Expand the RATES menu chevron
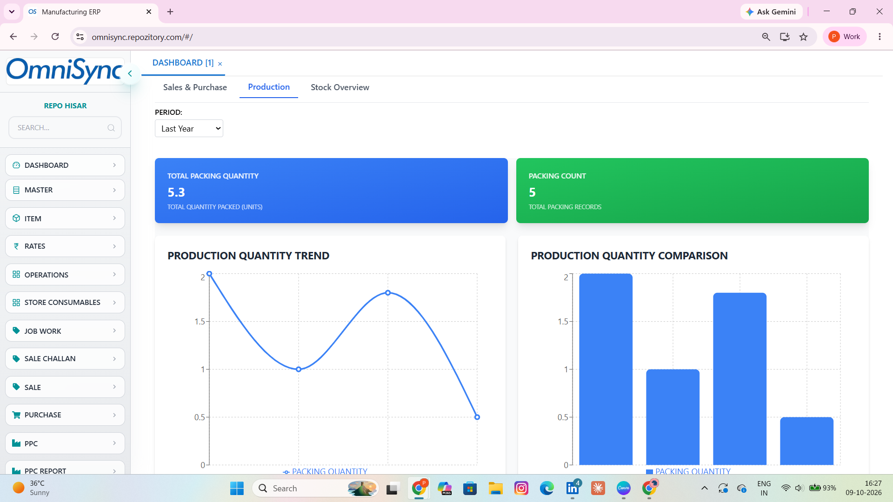This screenshot has height=502, width=893. (x=114, y=246)
